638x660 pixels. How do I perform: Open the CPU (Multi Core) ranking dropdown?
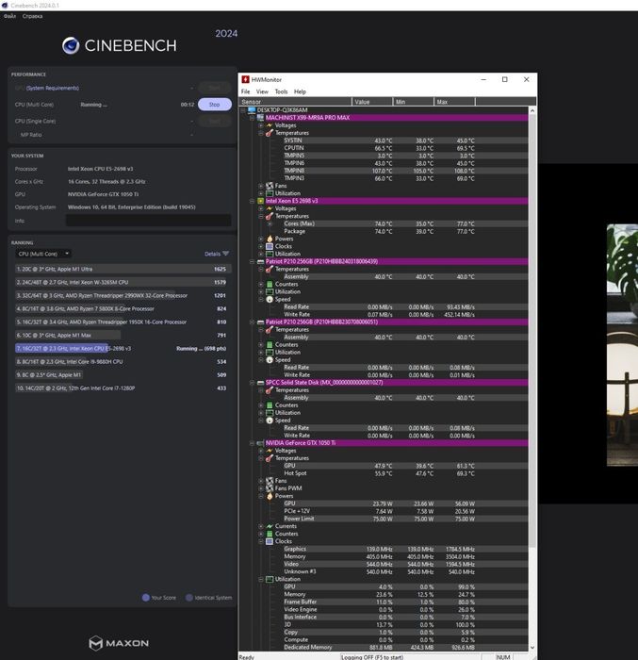coord(43,254)
